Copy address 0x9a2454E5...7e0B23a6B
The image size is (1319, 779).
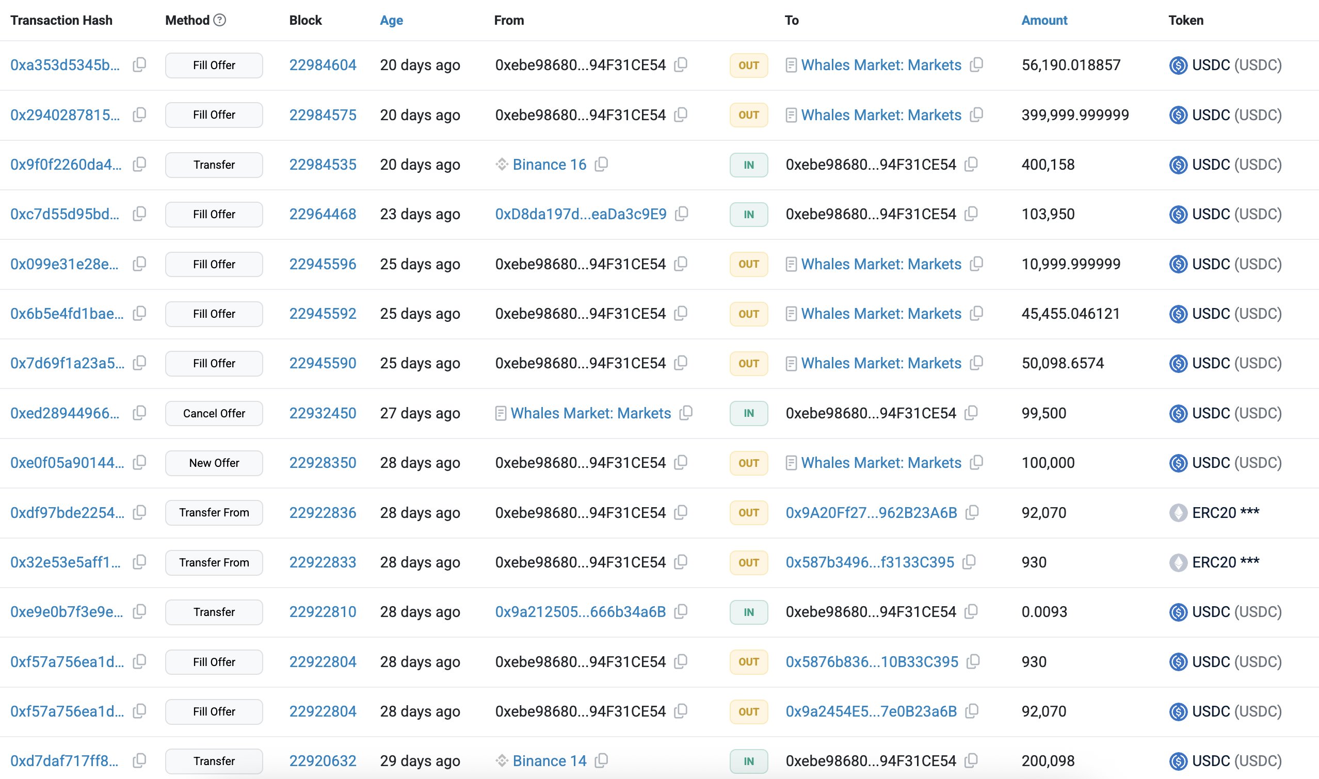[972, 712]
